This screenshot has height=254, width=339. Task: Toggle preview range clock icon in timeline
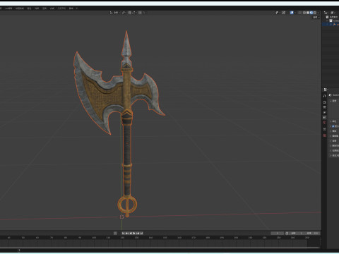287,234
